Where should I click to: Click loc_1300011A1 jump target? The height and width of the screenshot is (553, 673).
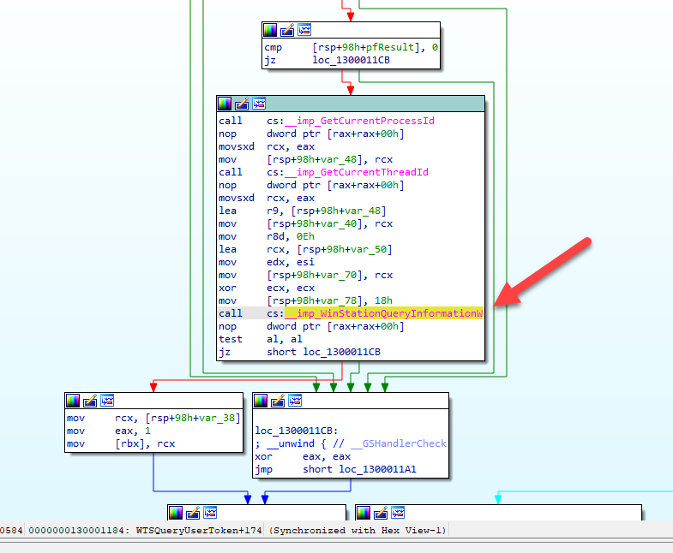pos(378,469)
